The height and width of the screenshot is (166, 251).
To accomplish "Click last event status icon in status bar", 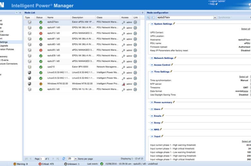I will [102, 164].
